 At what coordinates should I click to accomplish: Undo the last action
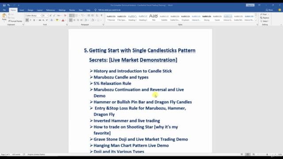coord(8,5)
